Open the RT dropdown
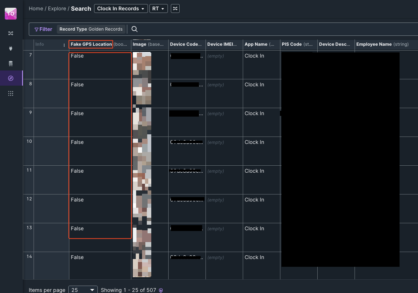 point(158,8)
